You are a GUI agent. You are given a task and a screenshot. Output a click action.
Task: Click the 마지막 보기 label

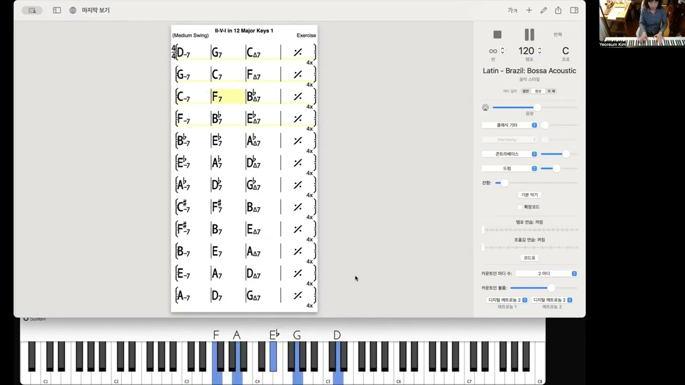tap(96, 10)
